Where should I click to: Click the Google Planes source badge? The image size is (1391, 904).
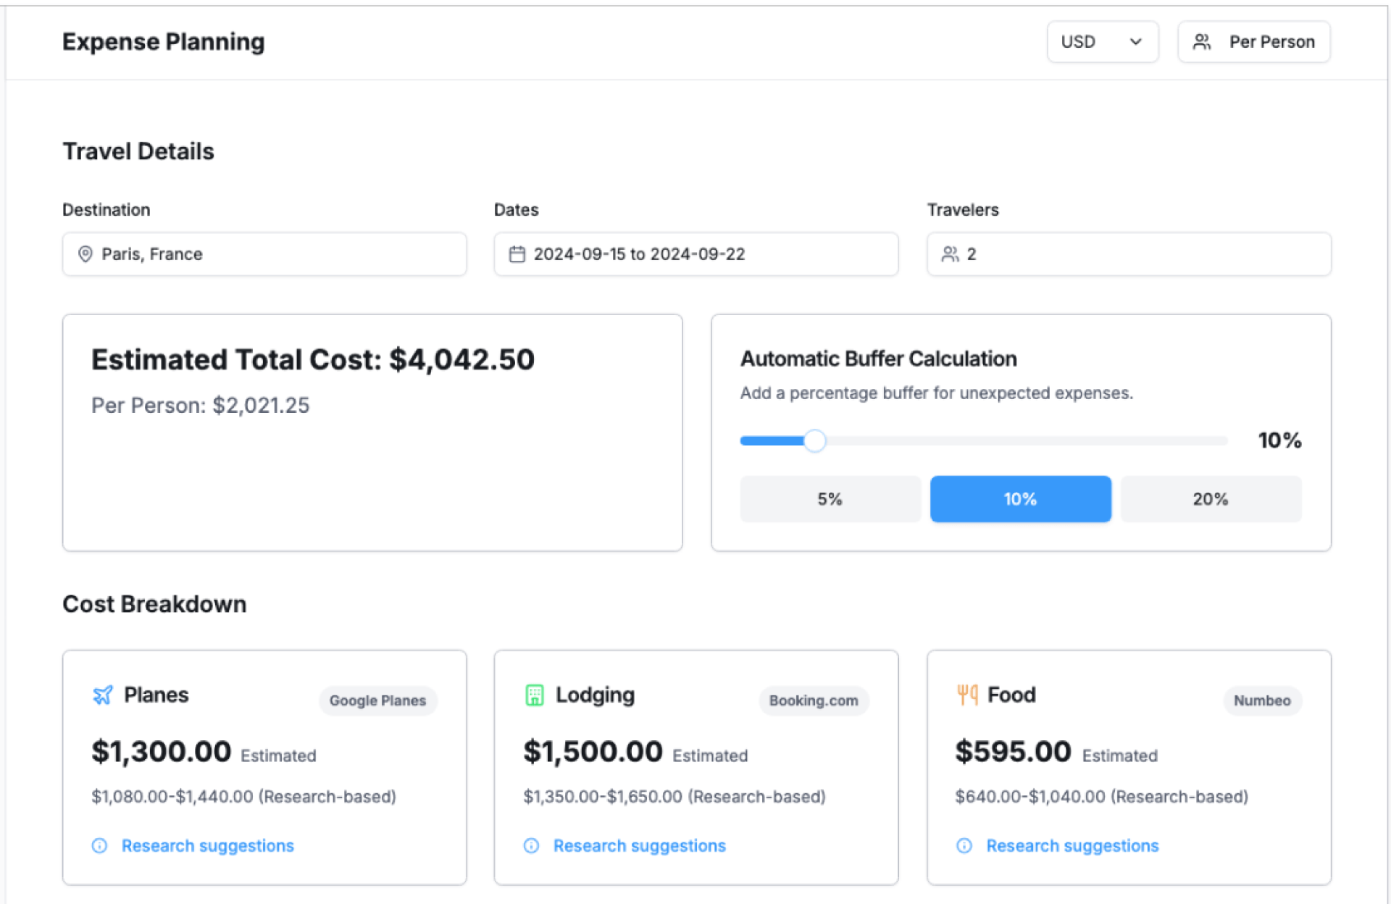click(x=377, y=700)
